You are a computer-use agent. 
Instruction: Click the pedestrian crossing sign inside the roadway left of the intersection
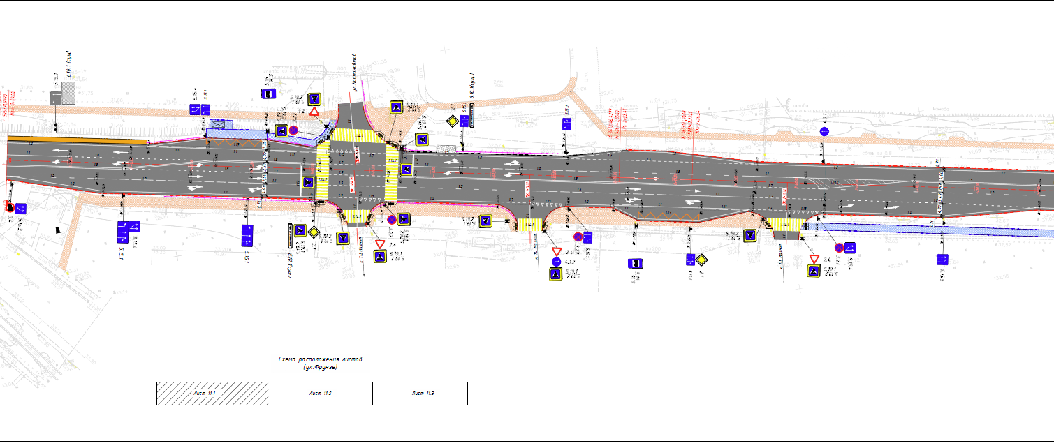[x=307, y=184]
